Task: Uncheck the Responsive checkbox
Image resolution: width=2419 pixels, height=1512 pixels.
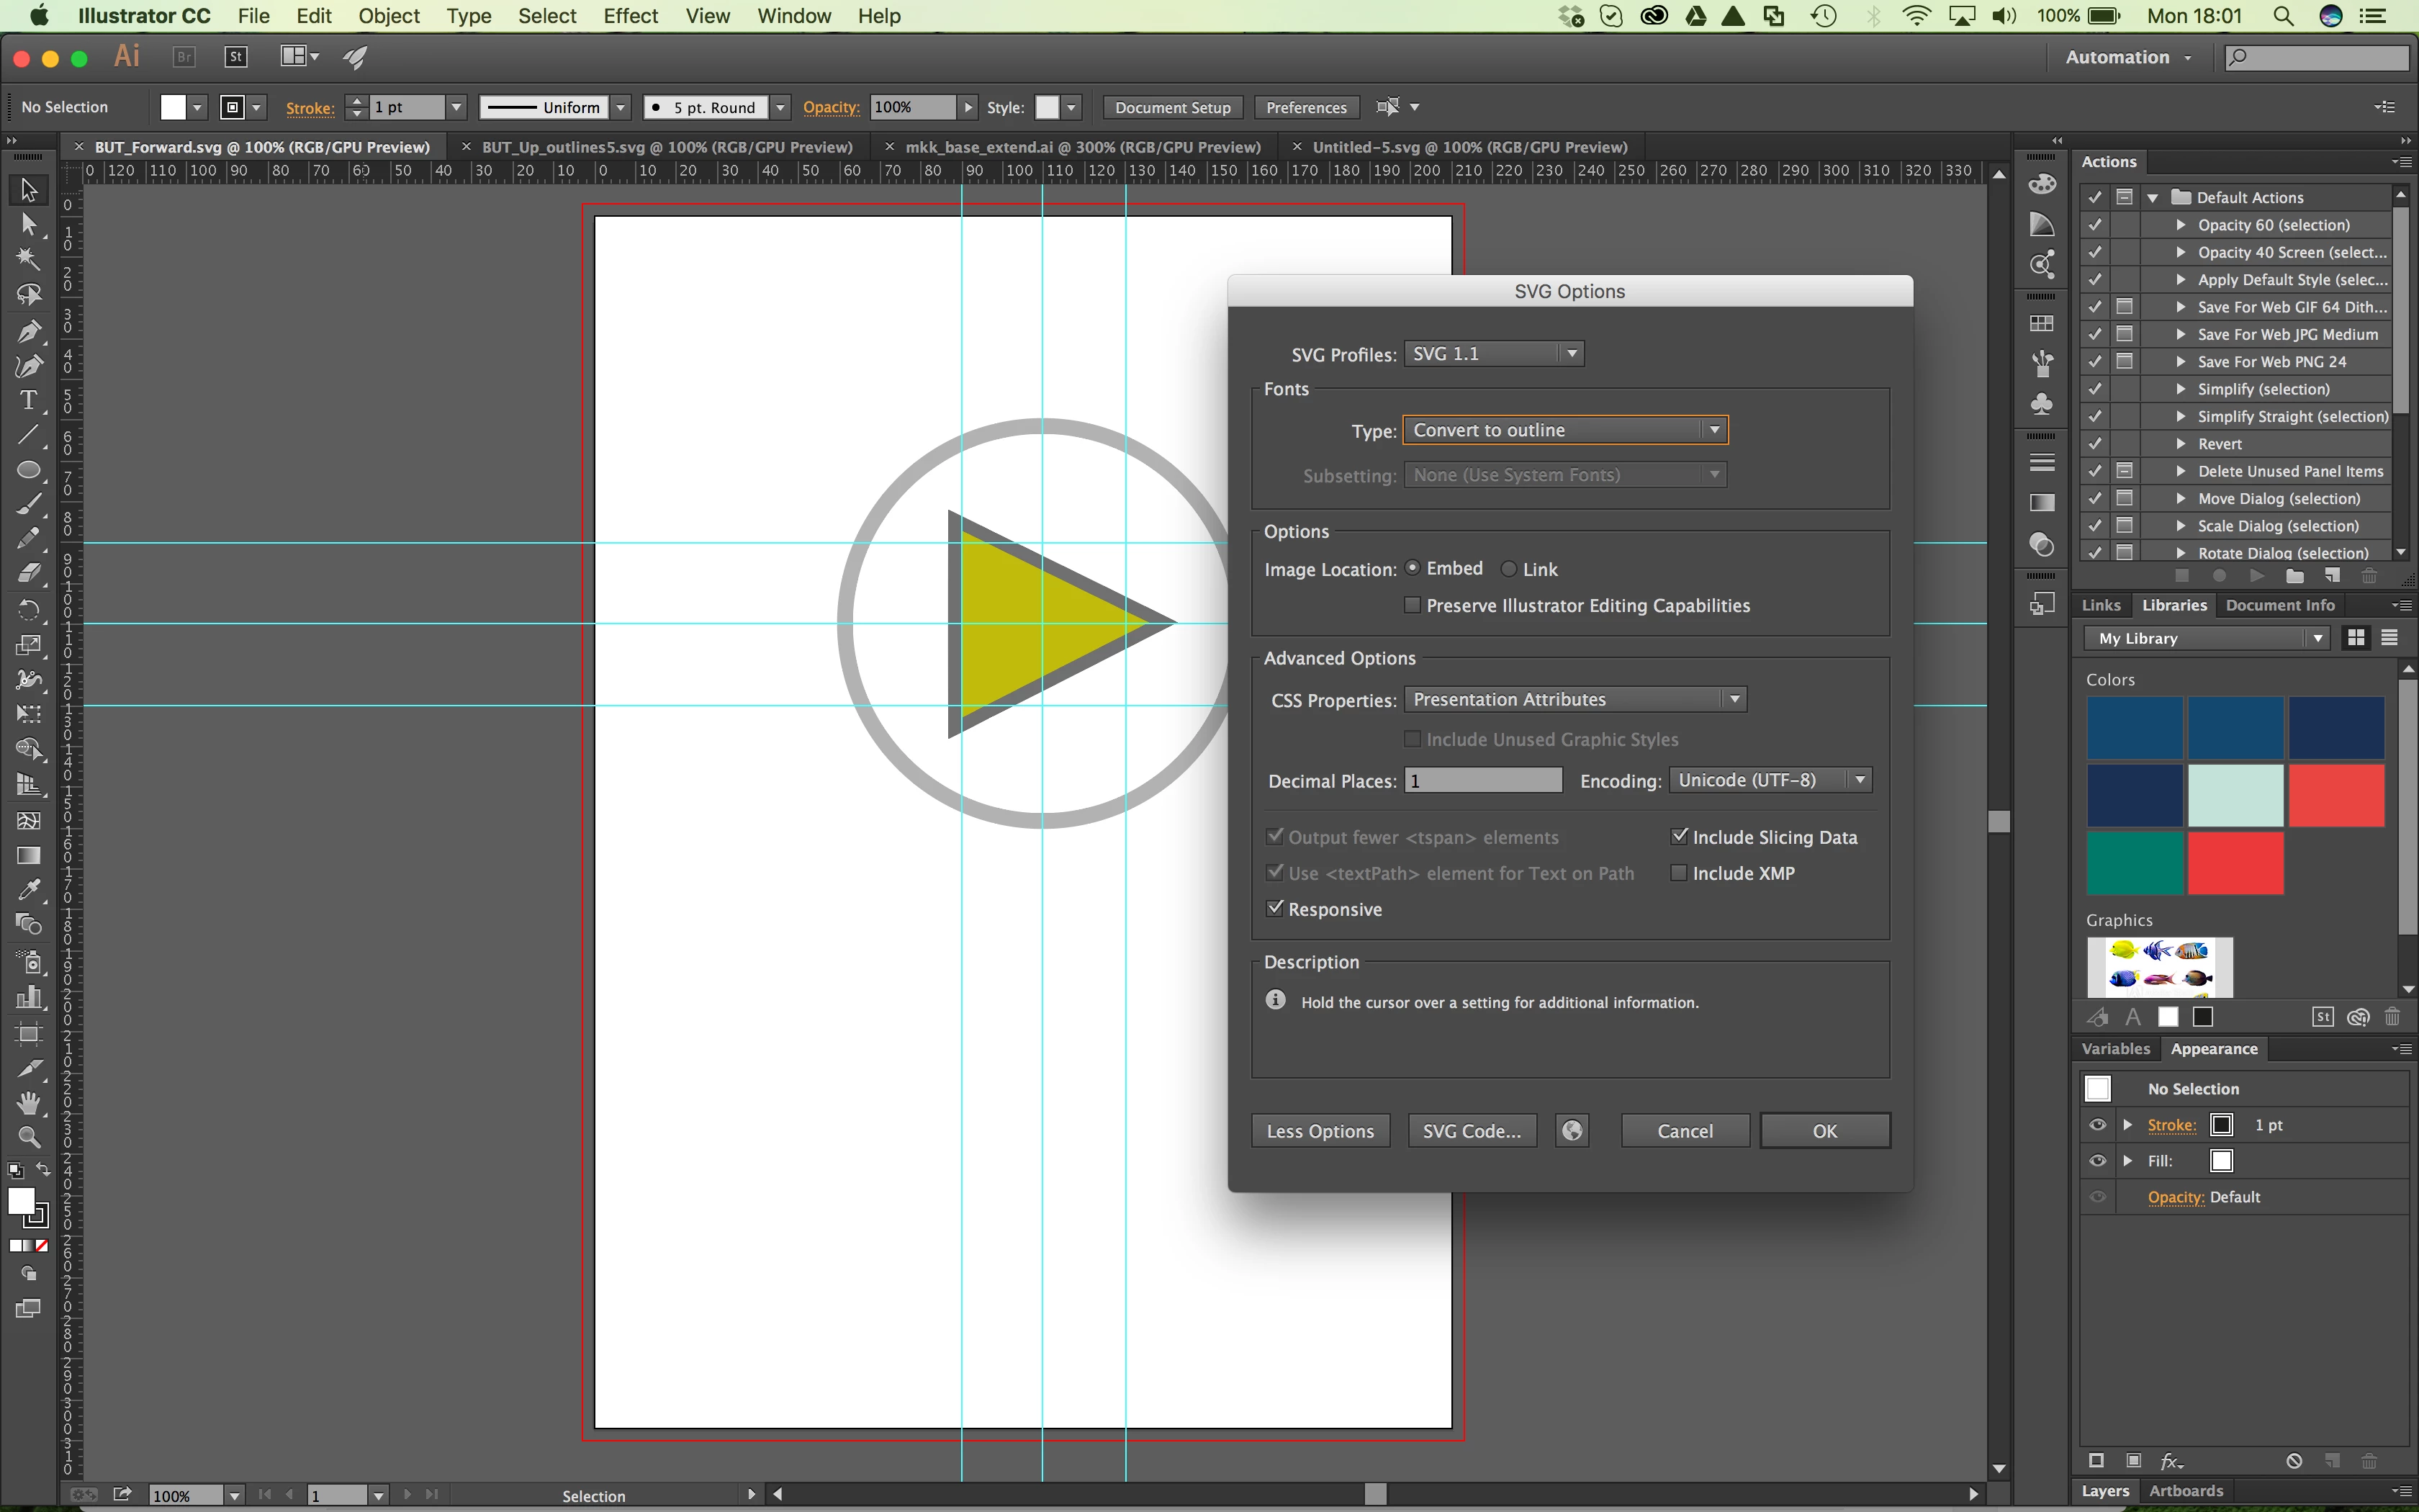Action: click(1274, 909)
